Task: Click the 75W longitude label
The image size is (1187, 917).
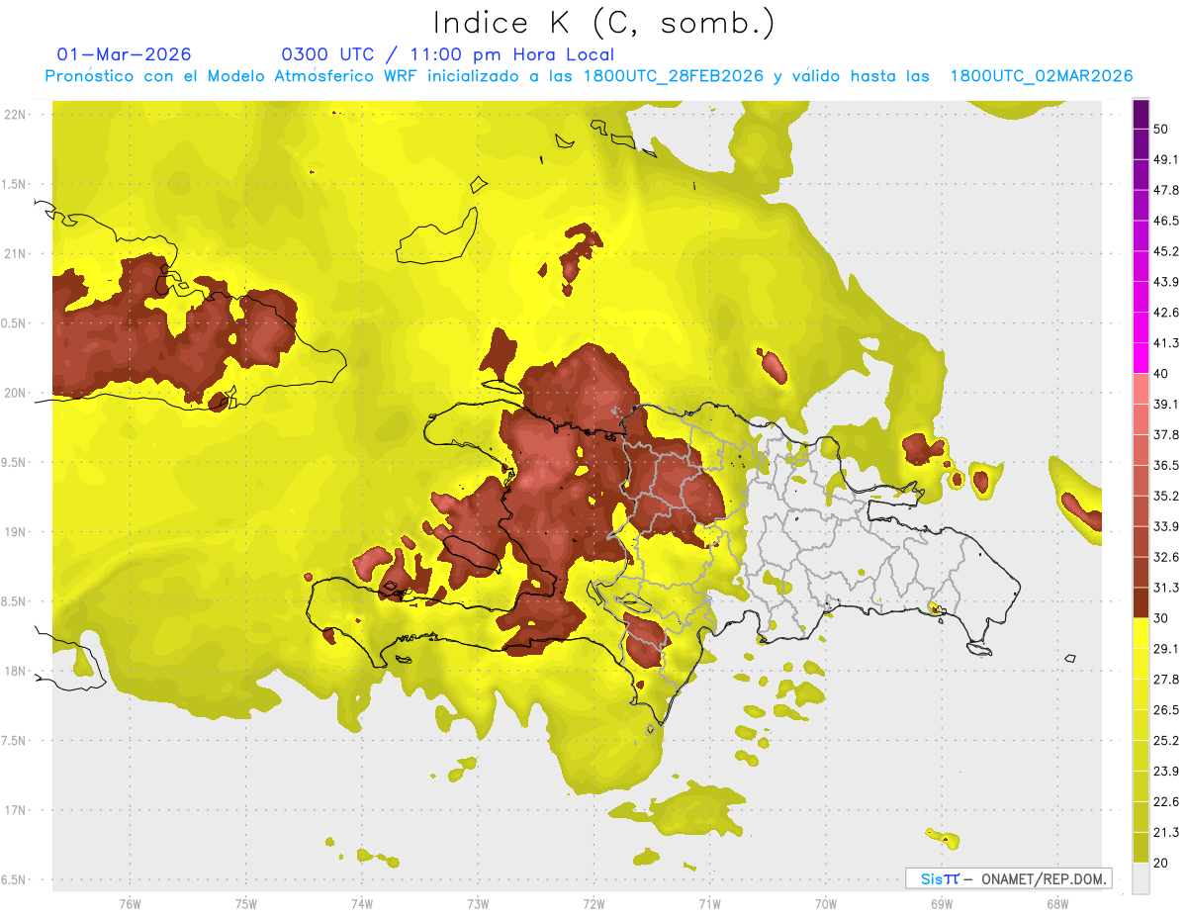Action: [x=245, y=903]
